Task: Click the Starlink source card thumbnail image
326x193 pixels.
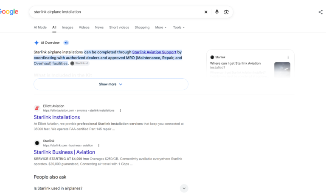Action: [282, 69]
